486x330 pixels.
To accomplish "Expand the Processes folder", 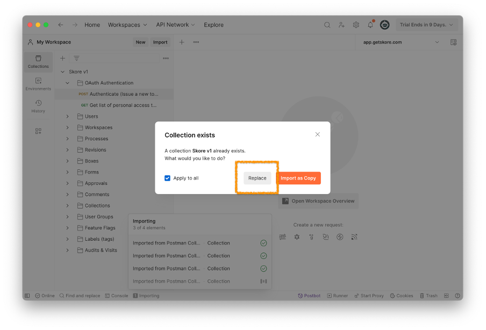I will click(x=67, y=139).
